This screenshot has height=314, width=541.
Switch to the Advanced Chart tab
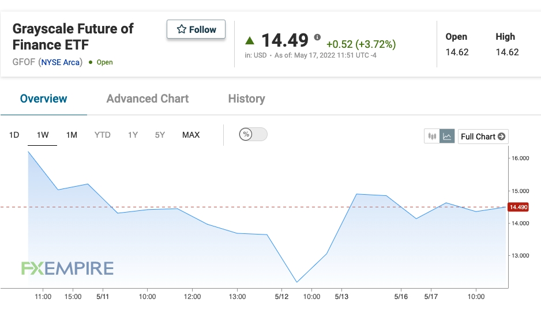[147, 99]
